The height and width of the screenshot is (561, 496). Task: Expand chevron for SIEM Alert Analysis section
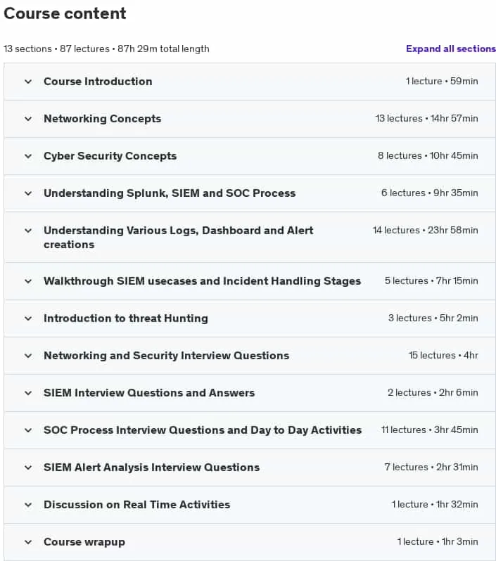coord(28,468)
